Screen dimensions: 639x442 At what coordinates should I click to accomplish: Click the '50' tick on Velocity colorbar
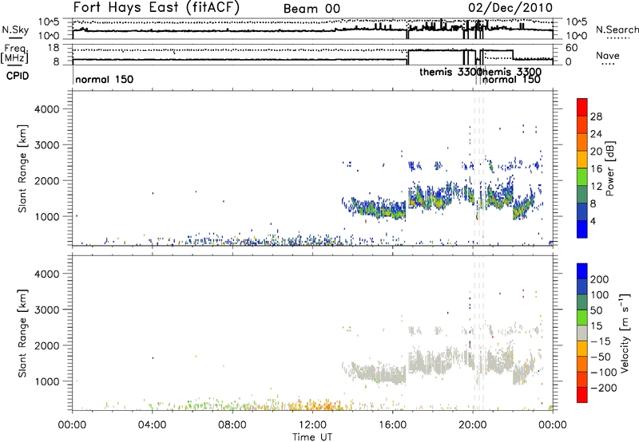pos(596,310)
